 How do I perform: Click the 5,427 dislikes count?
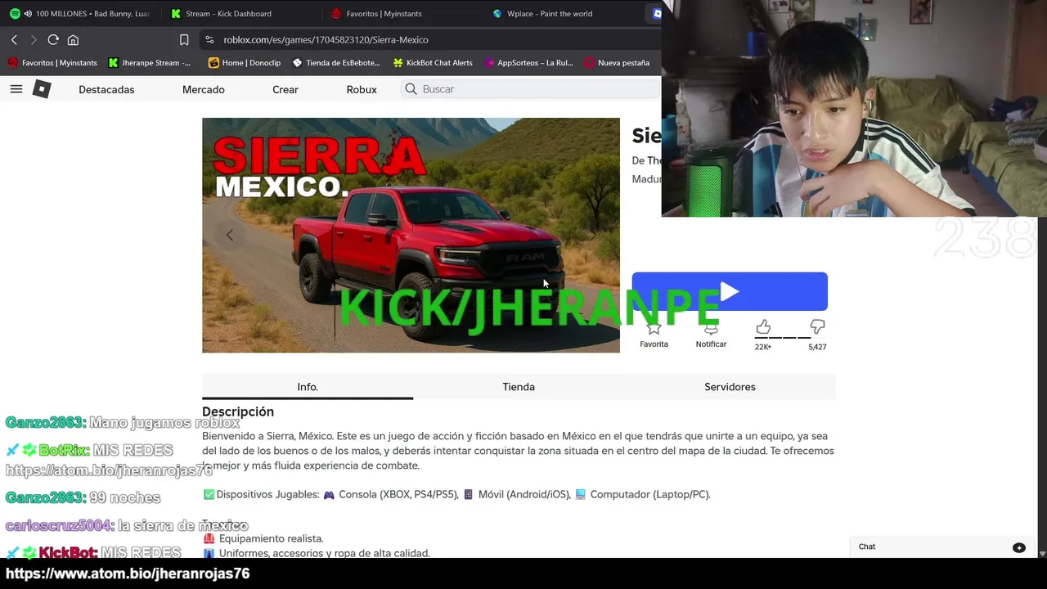coord(817,347)
